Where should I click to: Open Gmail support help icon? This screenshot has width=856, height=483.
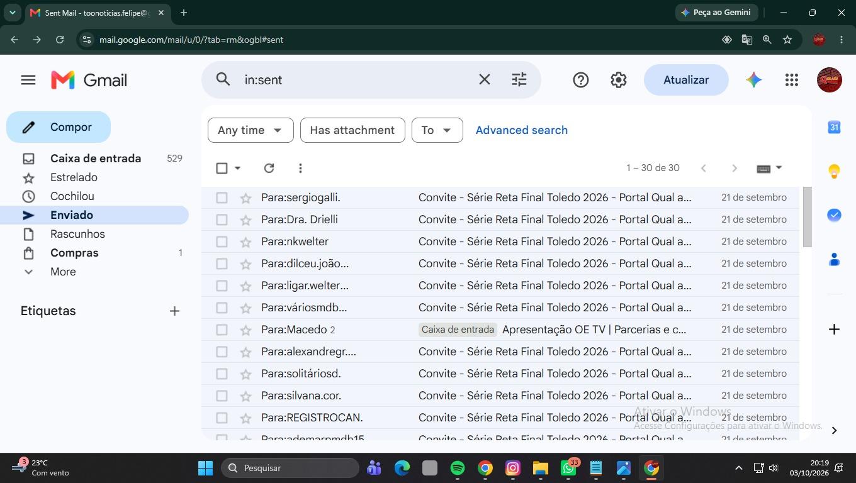581,80
